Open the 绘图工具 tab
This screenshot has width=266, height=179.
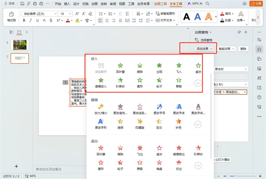pos(160,4)
